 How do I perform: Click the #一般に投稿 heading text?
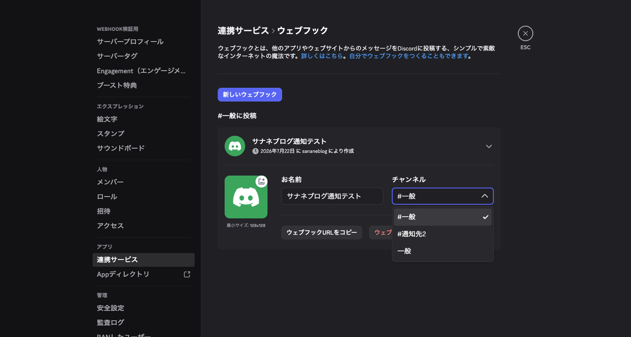tap(237, 116)
